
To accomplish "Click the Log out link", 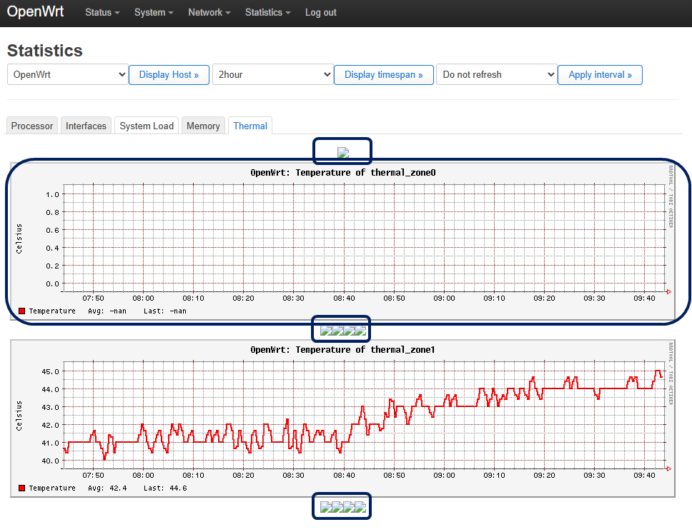I will tap(320, 13).
